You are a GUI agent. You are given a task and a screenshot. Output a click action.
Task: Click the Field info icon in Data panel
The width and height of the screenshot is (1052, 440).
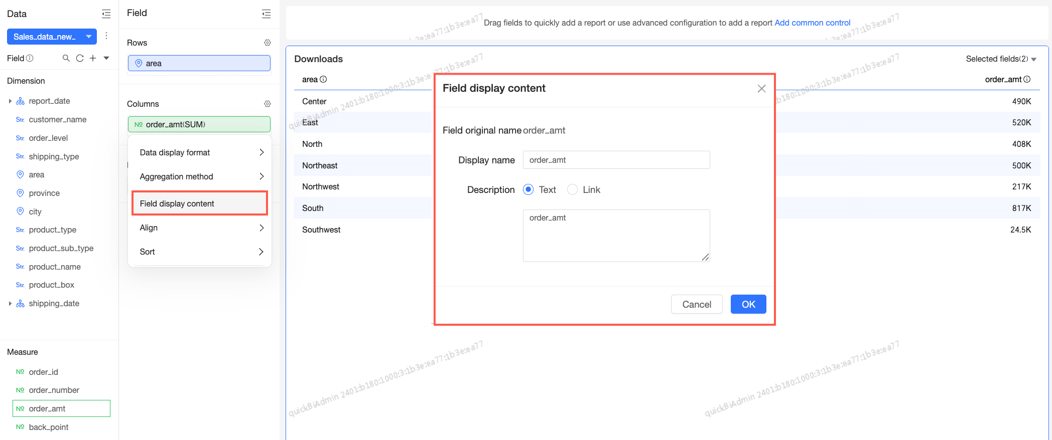tap(30, 58)
